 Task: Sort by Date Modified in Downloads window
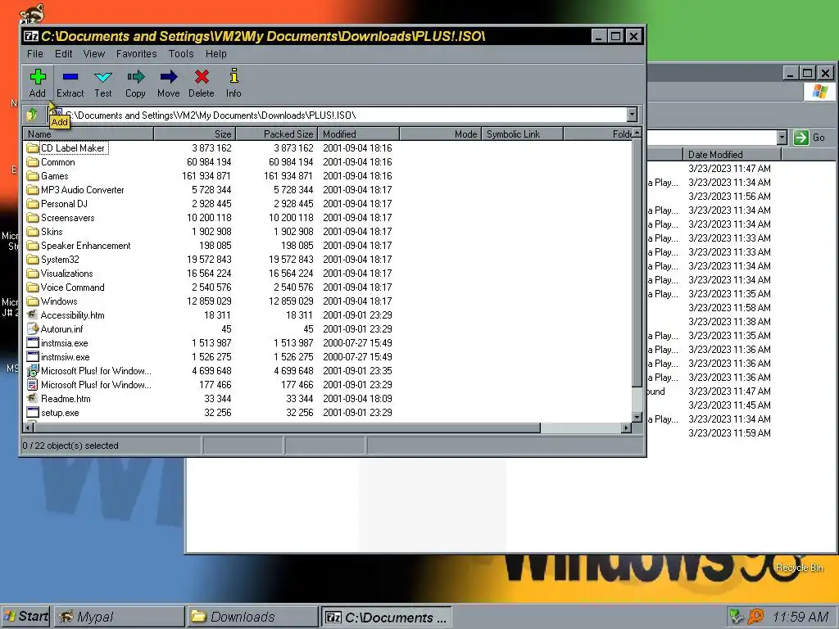(x=732, y=155)
